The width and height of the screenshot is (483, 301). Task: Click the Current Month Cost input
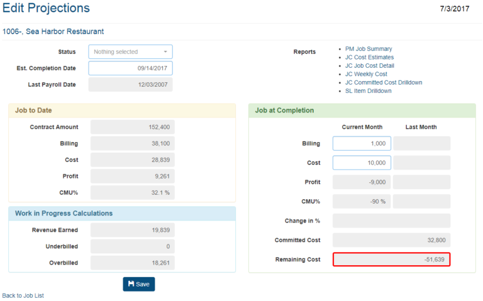coord(362,163)
